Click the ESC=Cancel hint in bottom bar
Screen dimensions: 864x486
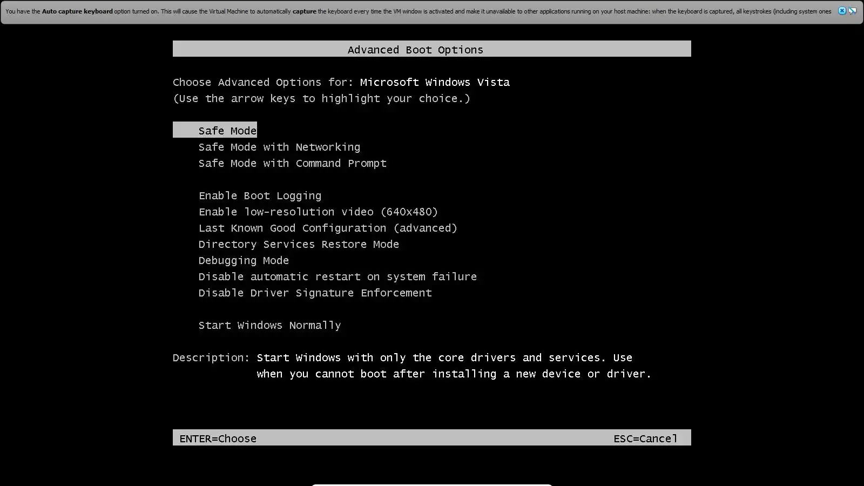(x=645, y=438)
